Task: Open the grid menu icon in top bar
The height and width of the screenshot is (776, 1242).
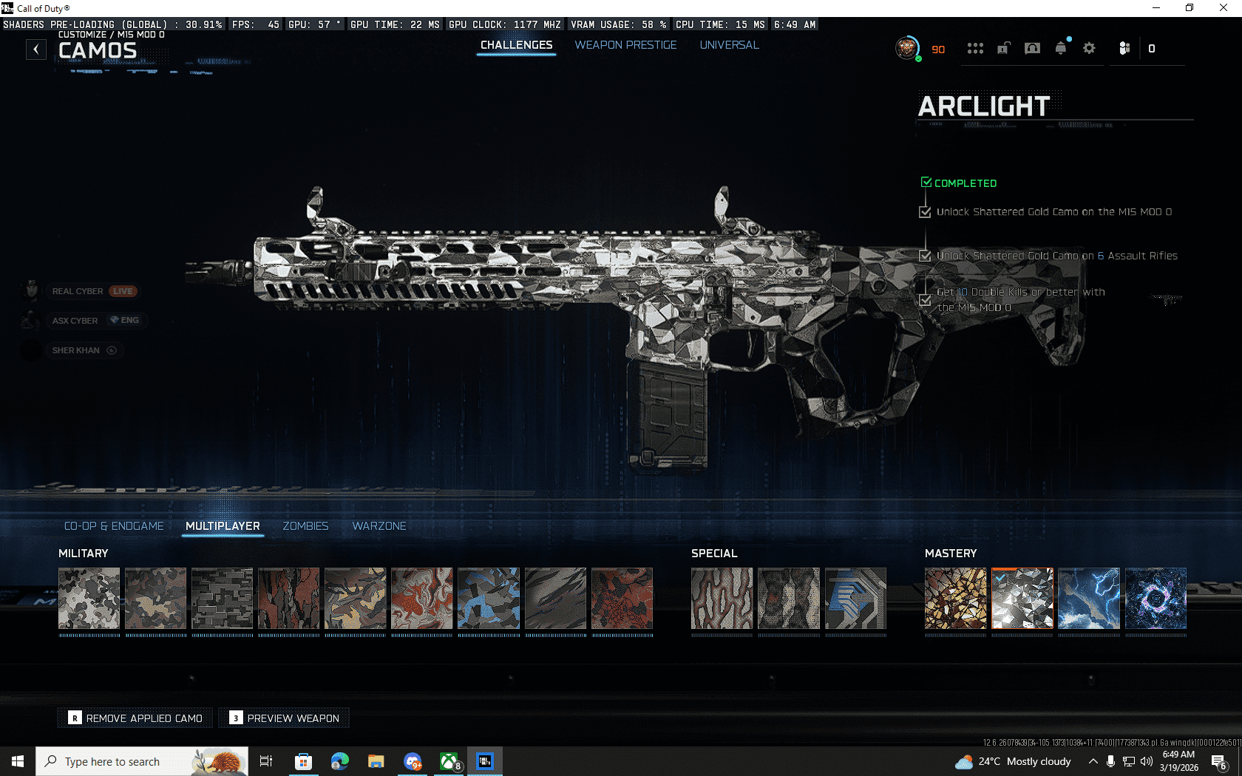Action: (x=975, y=49)
